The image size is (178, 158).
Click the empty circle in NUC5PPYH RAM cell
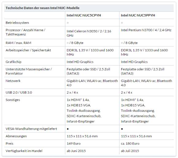click(x=122, y=43)
